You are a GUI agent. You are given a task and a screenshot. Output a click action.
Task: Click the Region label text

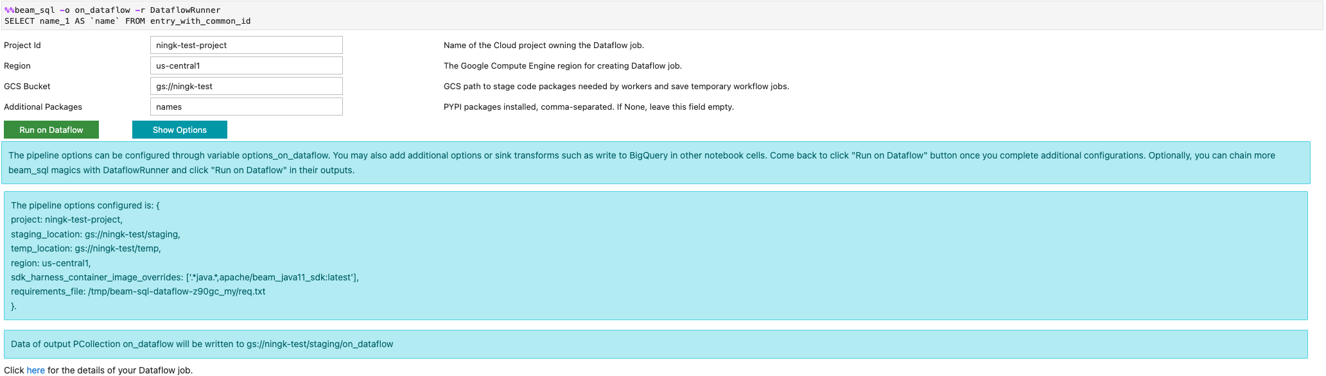click(x=17, y=66)
